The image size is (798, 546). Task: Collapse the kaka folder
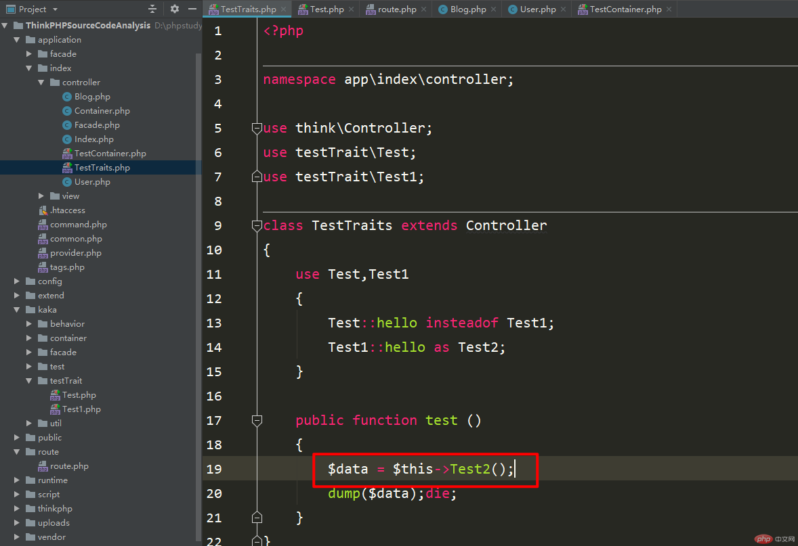[x=17, y=310]
